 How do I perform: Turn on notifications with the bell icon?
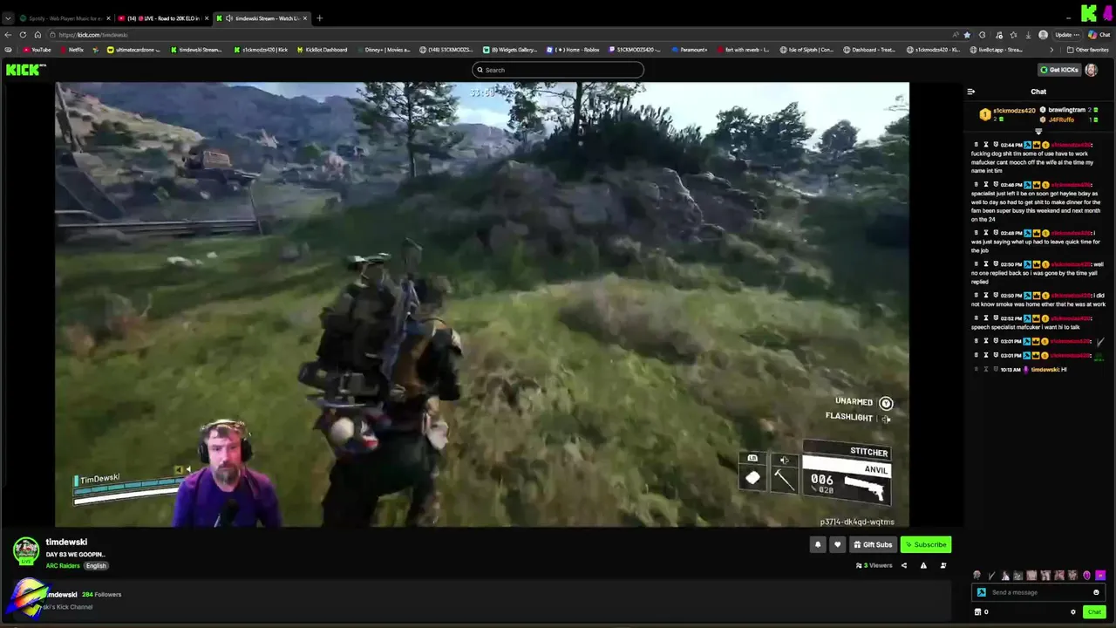click(x=818, y=544)
